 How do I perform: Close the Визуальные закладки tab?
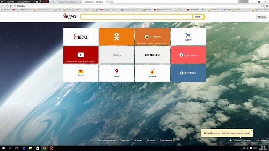coord(107,2)
